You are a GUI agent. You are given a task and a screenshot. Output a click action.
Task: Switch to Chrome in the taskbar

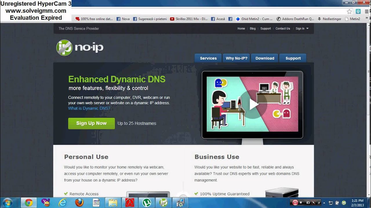(x=28, y=203)
